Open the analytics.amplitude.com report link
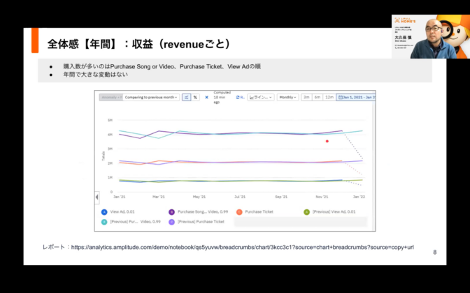This screenshot has height=293, width=470. click(241, 248)
